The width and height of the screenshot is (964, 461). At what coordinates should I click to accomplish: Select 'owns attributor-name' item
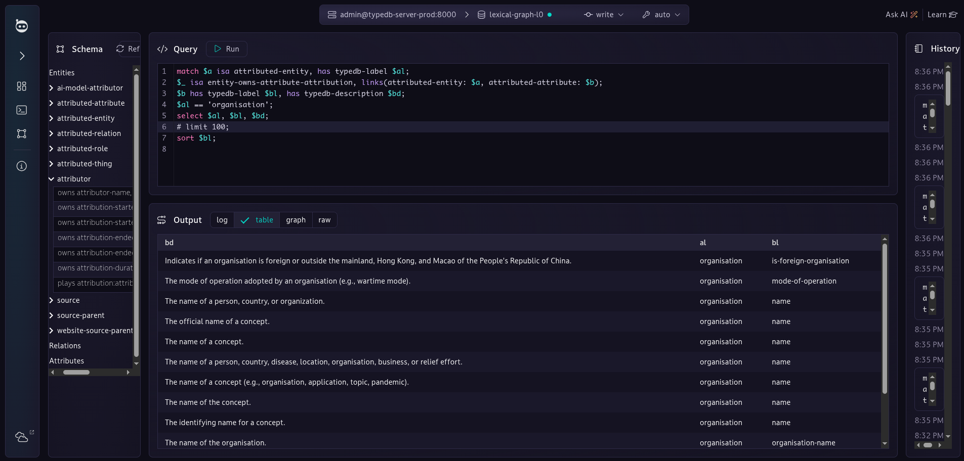tap(94, 193)
